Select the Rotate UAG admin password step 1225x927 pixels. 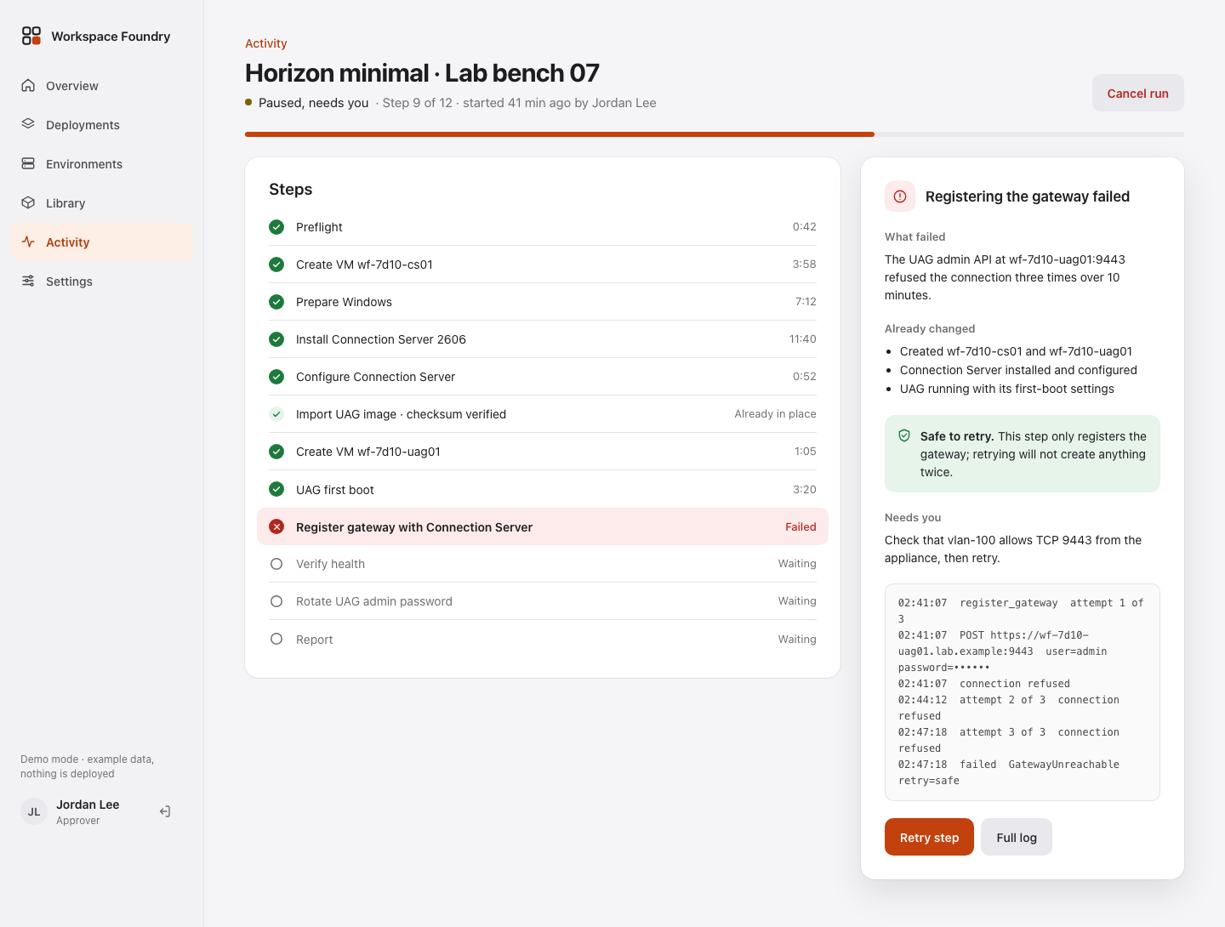coord(543,601)
